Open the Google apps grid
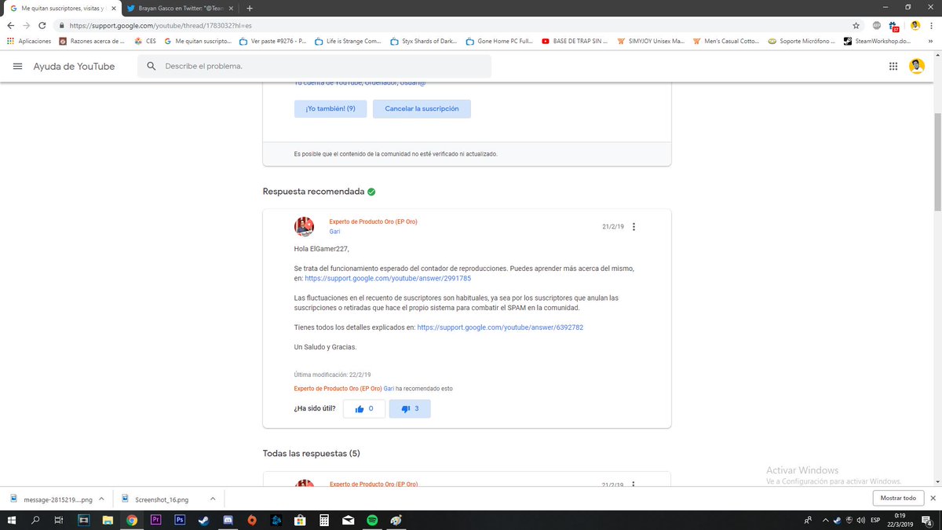This screenshot has height=530, width=942. coord(893,67)
